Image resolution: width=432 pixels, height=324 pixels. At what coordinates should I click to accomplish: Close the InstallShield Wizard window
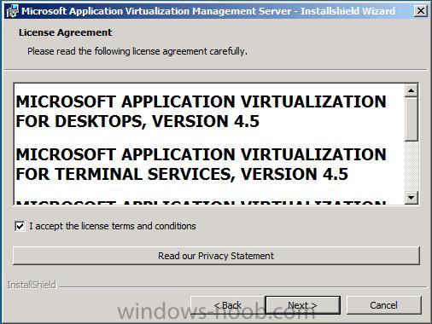420,11
